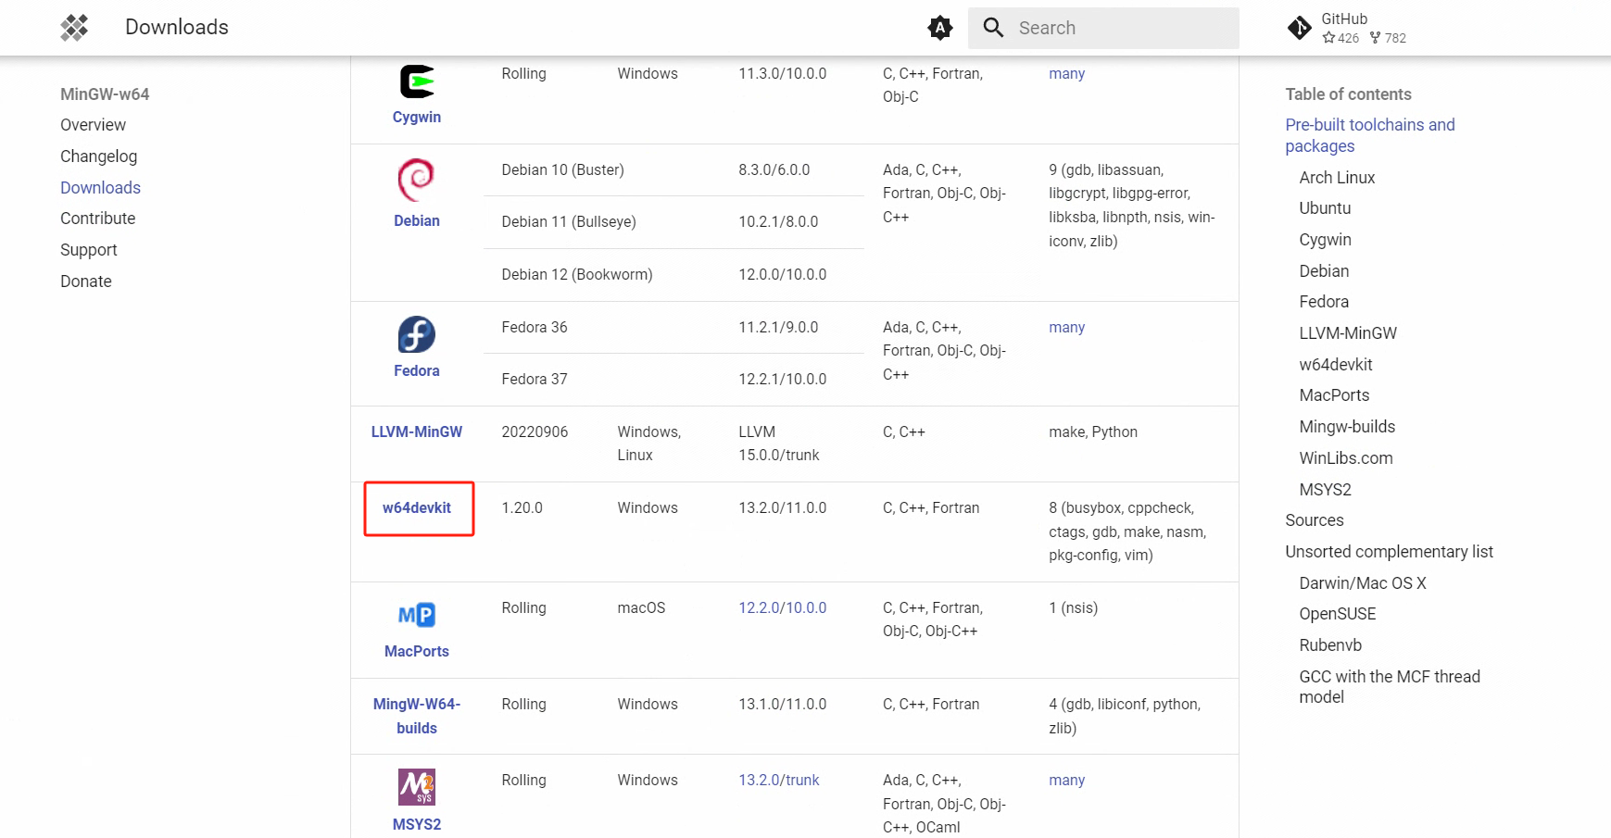Click the 782 forks count on GitHub
The height and width of the screenshot is (838, 1611).
point(1388,38)
